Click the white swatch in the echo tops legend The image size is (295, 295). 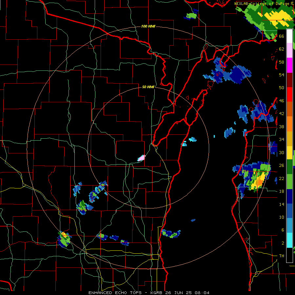(289, 36)
